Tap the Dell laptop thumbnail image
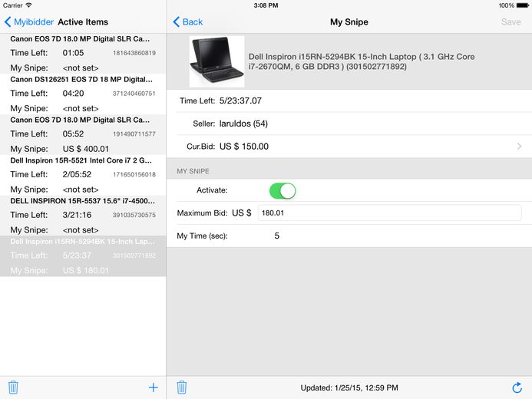This screenshot has width=532, height=399. click(x=216, y=61)
